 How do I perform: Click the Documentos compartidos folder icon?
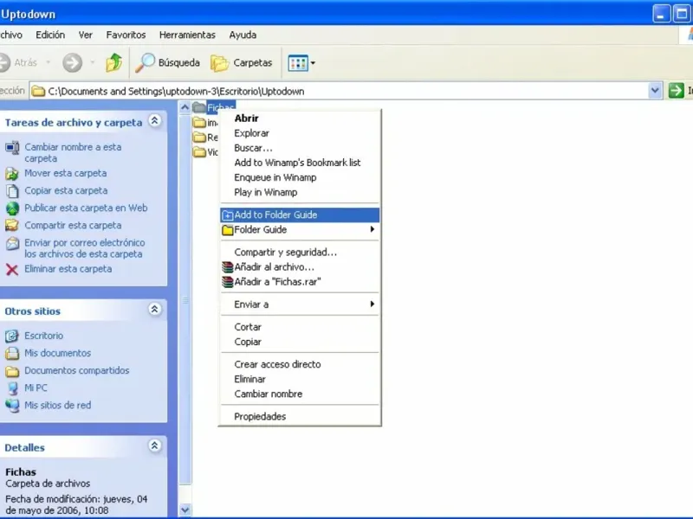12,371
